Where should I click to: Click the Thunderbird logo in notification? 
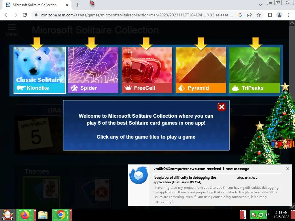click(139, 175)
